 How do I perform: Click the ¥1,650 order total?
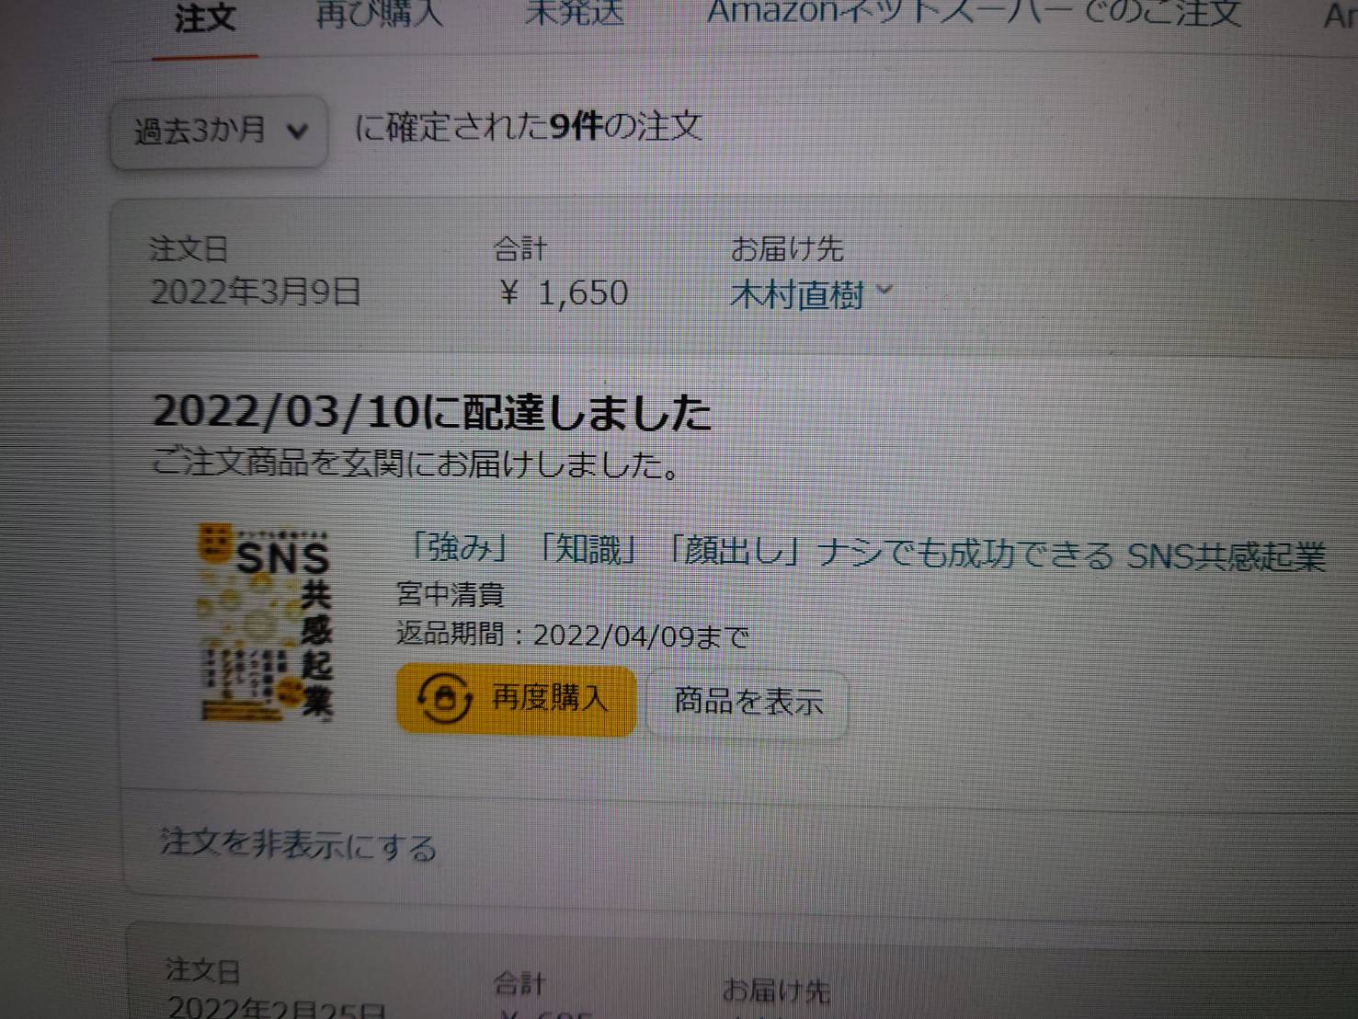click(x=564, y=293)
